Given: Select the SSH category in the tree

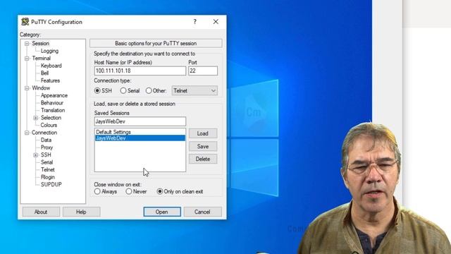Looking at the screenshot, I should pyautogui.click(x=46, y=155).
